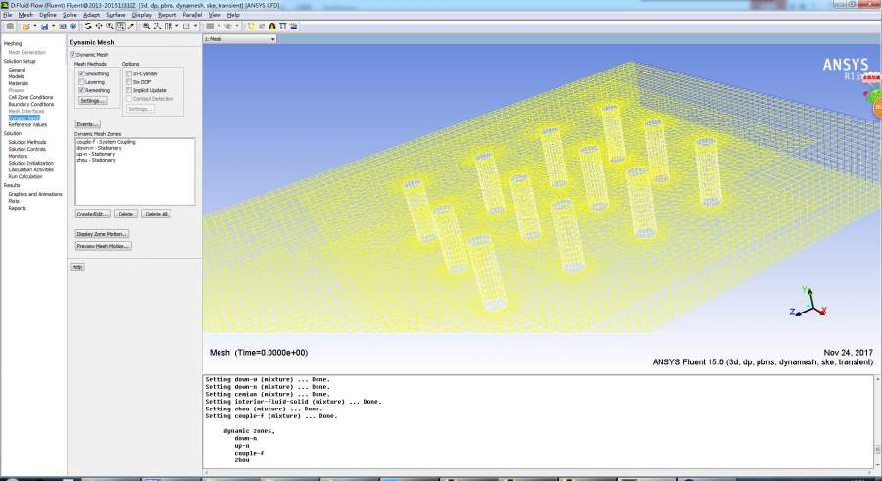Click the console horizontal scrollbar
Viewport: 882px width, 481px height.
537,472
